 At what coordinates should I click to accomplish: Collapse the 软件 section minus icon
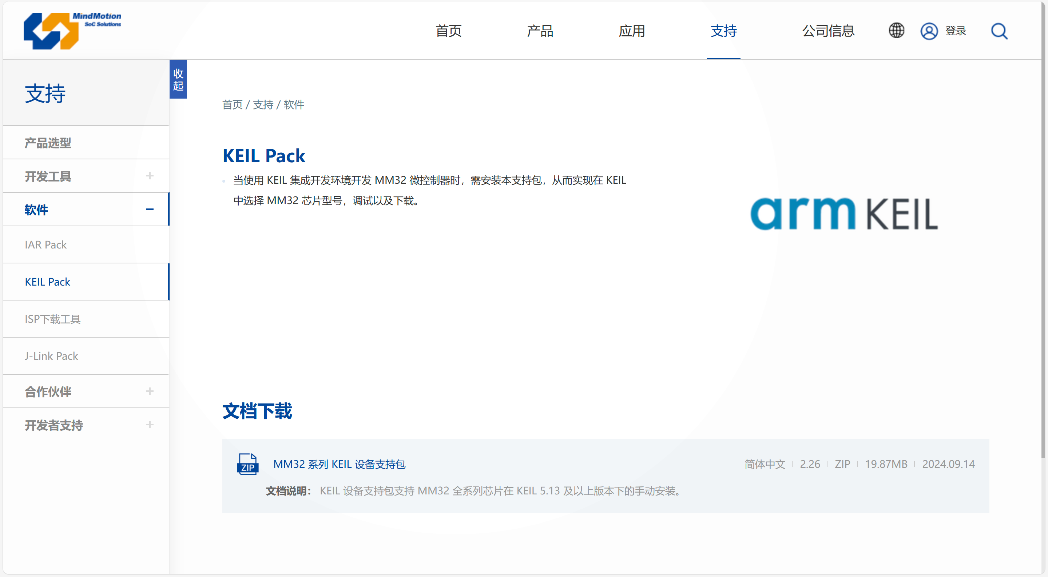click(x=150, y=210)
